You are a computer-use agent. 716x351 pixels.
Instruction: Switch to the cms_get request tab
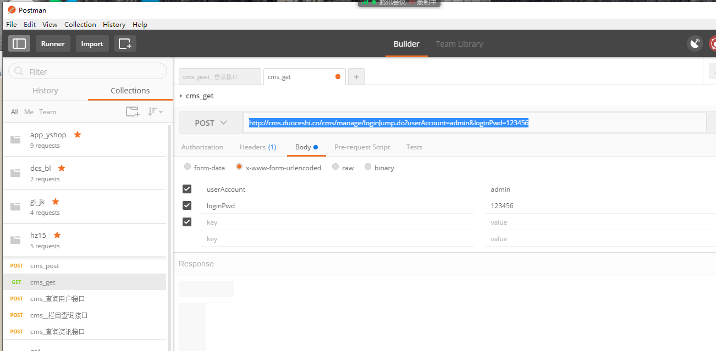pos(305,77)
